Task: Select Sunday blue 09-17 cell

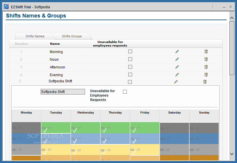Action: (x=204, y=138)
